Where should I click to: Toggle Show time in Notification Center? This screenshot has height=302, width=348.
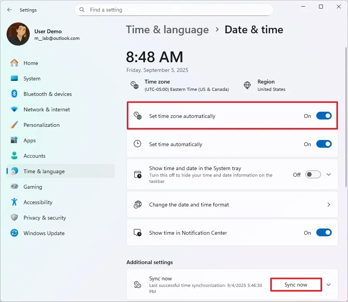324,233
